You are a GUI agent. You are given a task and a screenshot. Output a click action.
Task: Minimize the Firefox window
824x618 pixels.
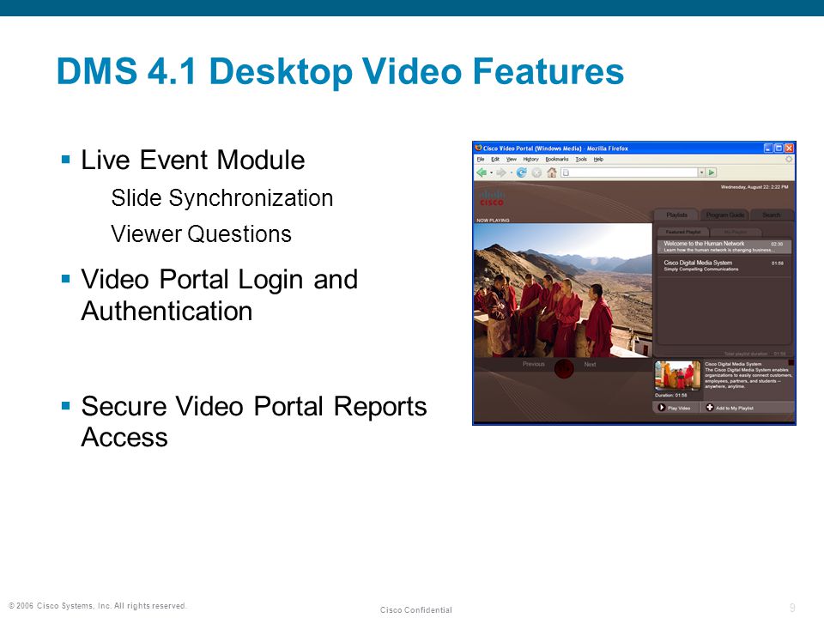coord(767,148)
